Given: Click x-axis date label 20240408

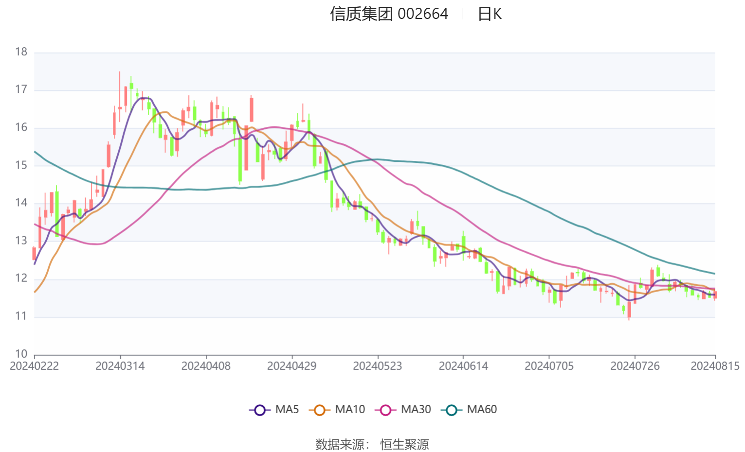Looking at the screenshot, I should point(206,366).
